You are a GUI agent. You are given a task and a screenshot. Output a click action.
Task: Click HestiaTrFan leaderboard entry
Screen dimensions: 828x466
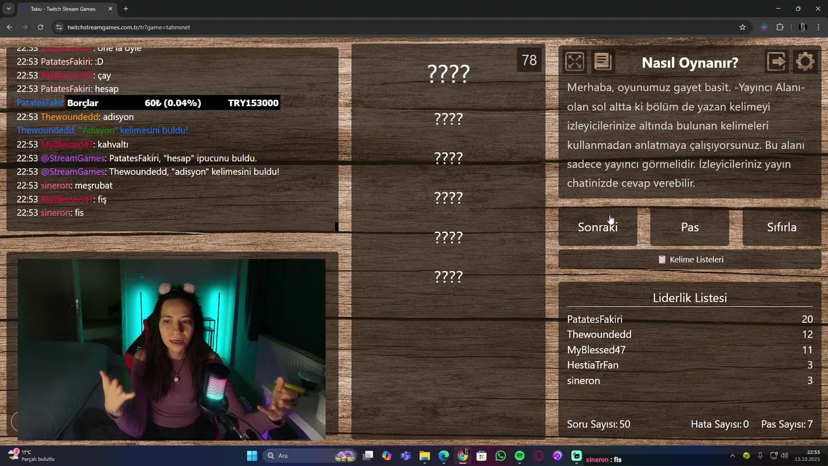coord(593,366)
